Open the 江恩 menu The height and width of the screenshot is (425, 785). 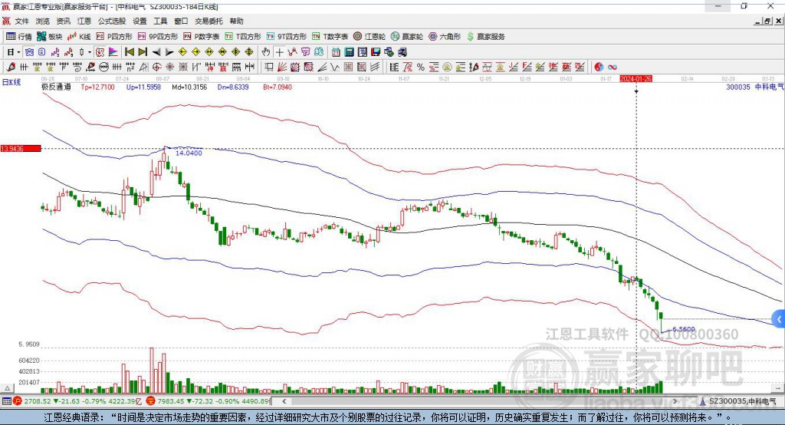pyautogui.click(x=84, y=21)
